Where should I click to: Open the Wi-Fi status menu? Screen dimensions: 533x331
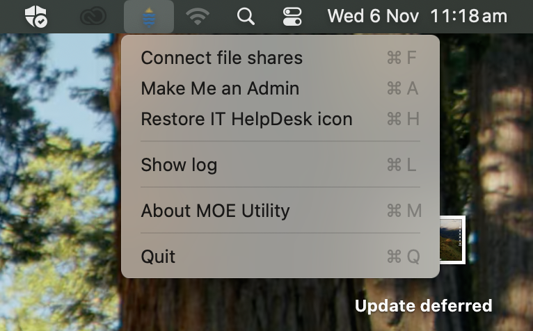pos(198,16)
